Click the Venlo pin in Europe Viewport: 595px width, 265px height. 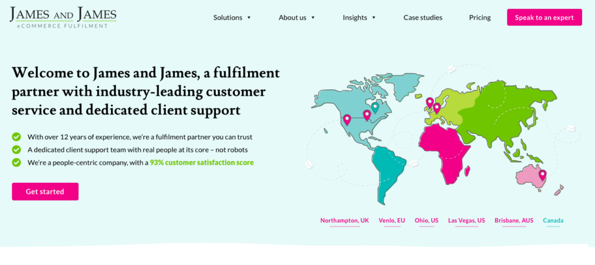tap(437, 107)
